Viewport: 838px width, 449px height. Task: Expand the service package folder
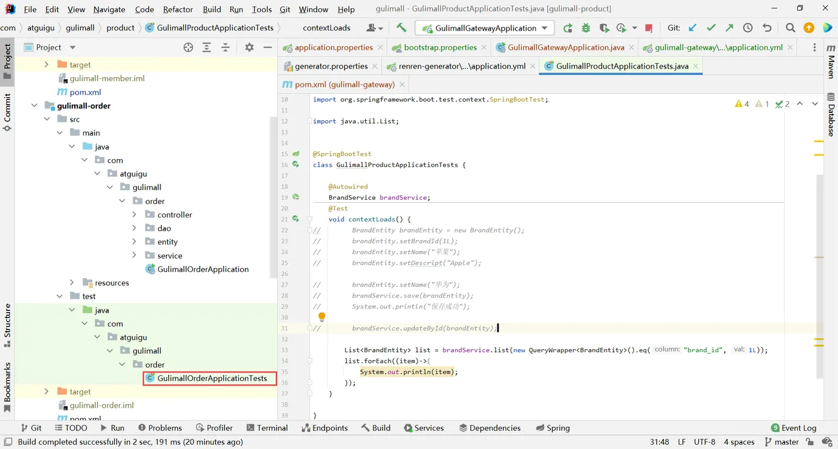click(x=134, y=255)
